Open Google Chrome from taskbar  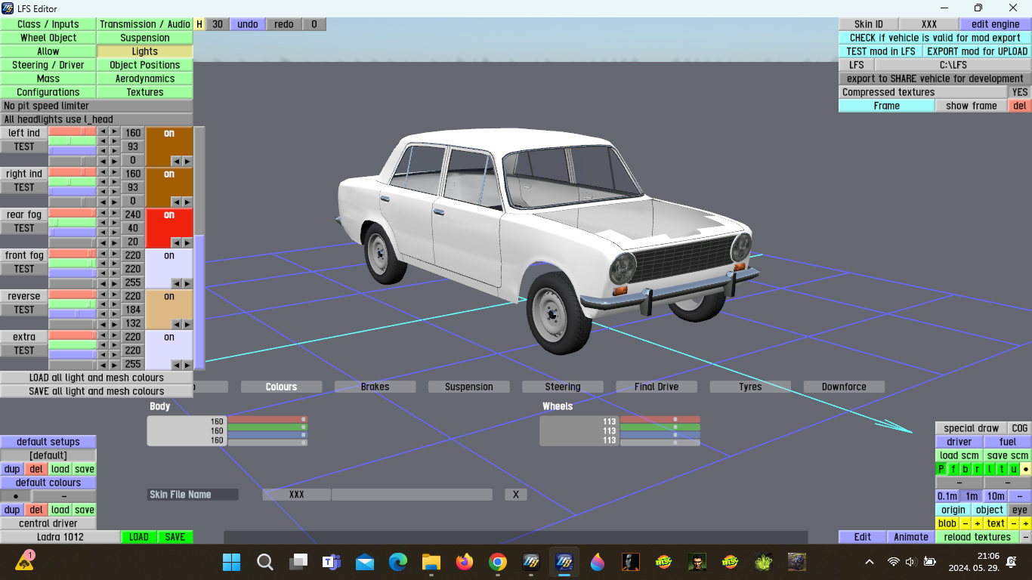pos(498,562)
